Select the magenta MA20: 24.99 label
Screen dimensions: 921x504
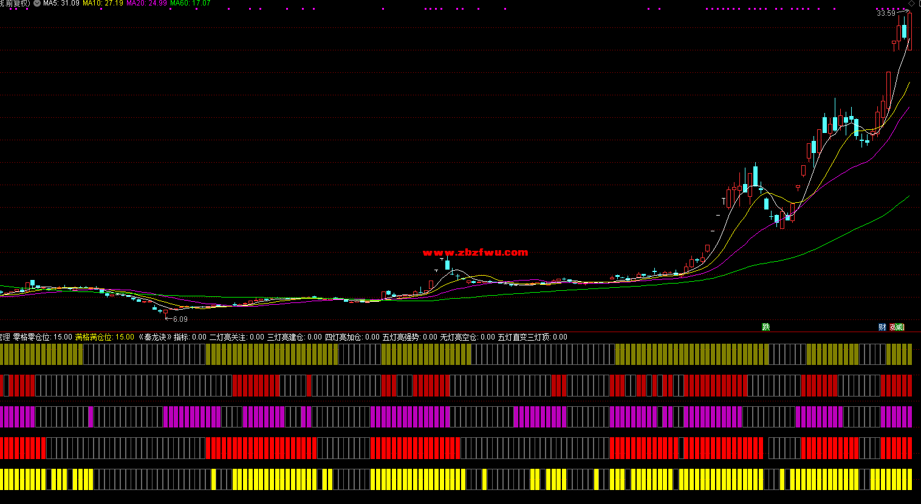point(146,3)
